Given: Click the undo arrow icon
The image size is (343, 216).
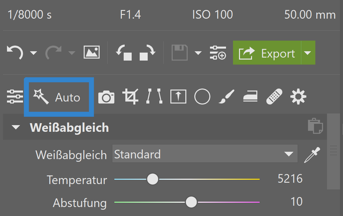Looking at the screenshot, I should point(15,53).
